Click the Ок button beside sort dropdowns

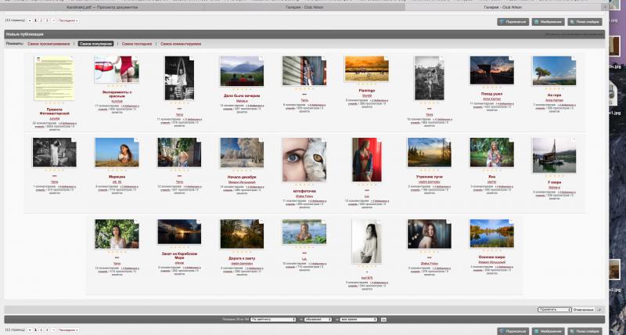[x=383, y=319]
